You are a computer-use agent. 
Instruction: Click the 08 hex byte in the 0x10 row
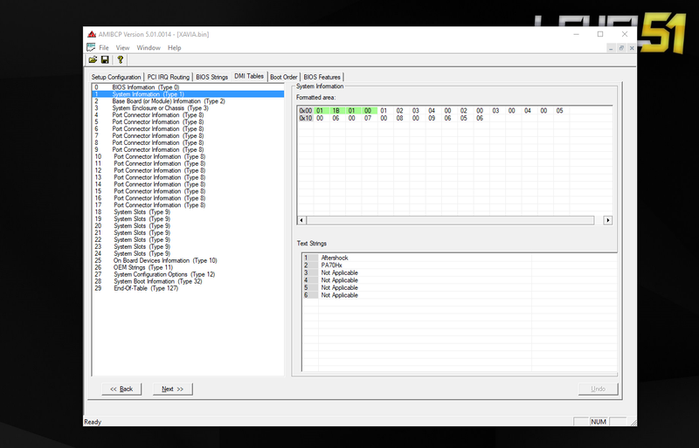tap(400, 118)
